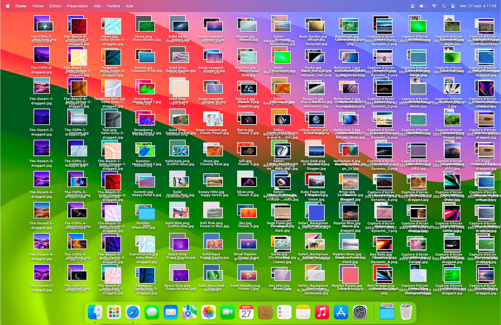Open the Apple menu
501x325 pixels.
coord(7,6)
